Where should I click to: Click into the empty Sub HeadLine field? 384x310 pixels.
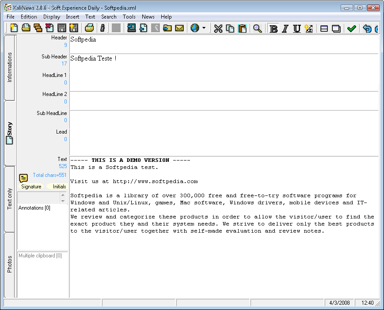click(224, 120)
